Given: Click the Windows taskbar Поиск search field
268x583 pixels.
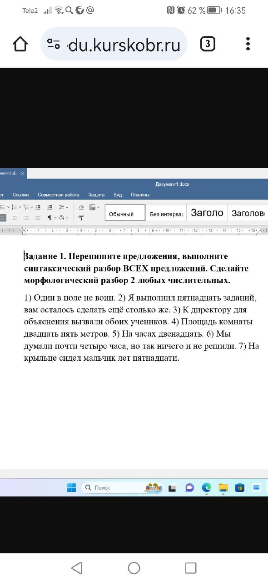Looking at the screenshot, I should [123, 487].
